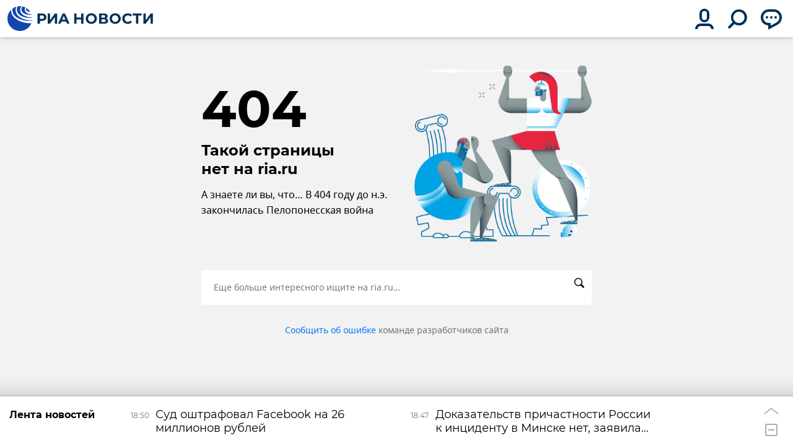Open the Minsk incident news headline
This screenshot has width=793, height=446.
coord(543,421)
